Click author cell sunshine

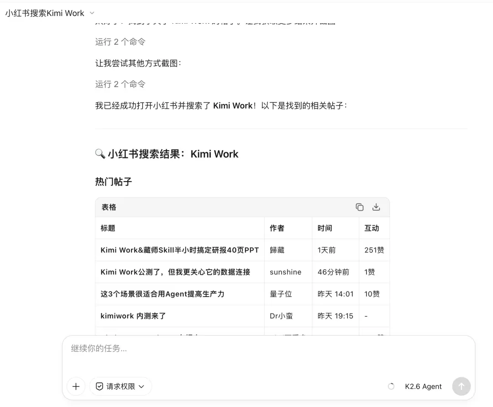(x=288, y=272)
